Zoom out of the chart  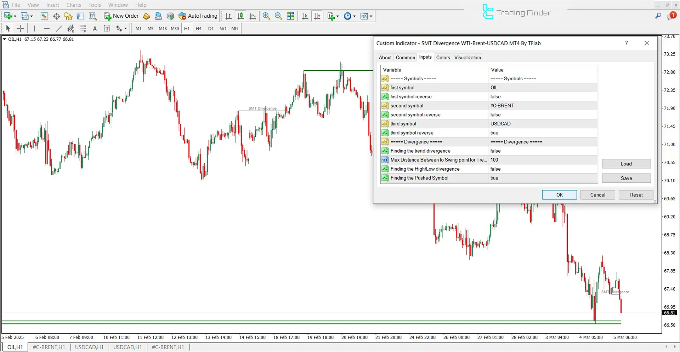tap(278, 16)
